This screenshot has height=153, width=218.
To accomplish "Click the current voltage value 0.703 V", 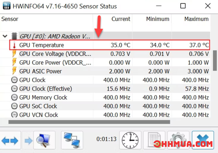I will coord(120,54).
